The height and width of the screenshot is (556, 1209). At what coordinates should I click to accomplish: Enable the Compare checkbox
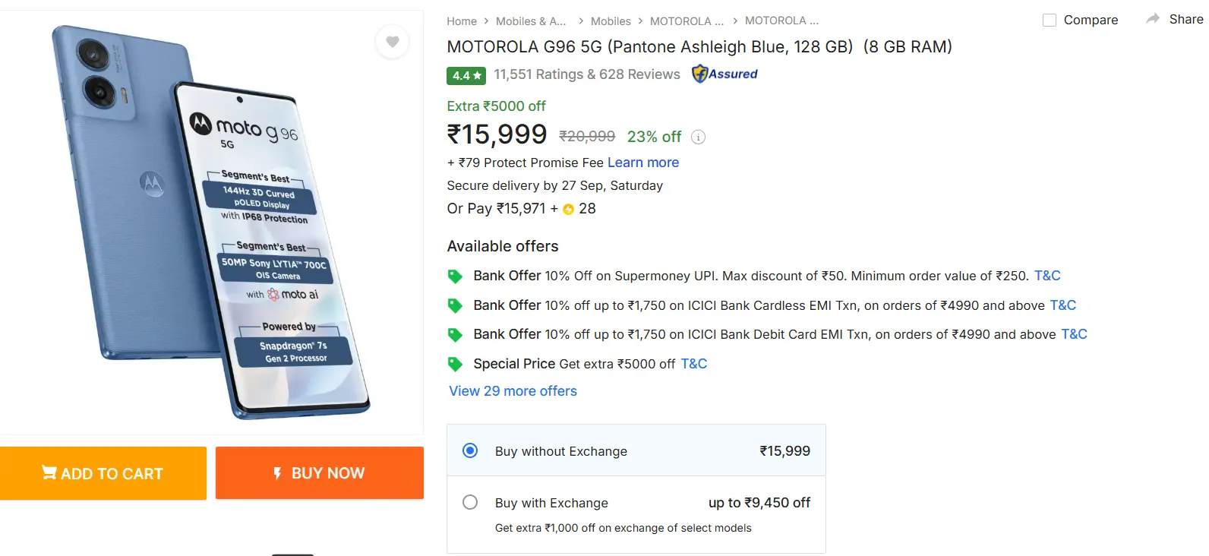tap(1050, 20)
